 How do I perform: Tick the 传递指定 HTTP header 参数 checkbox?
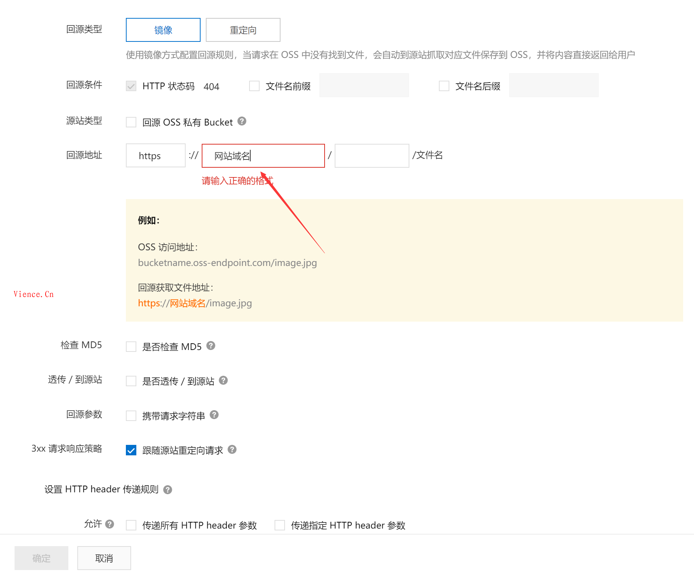tap(280, 525)
